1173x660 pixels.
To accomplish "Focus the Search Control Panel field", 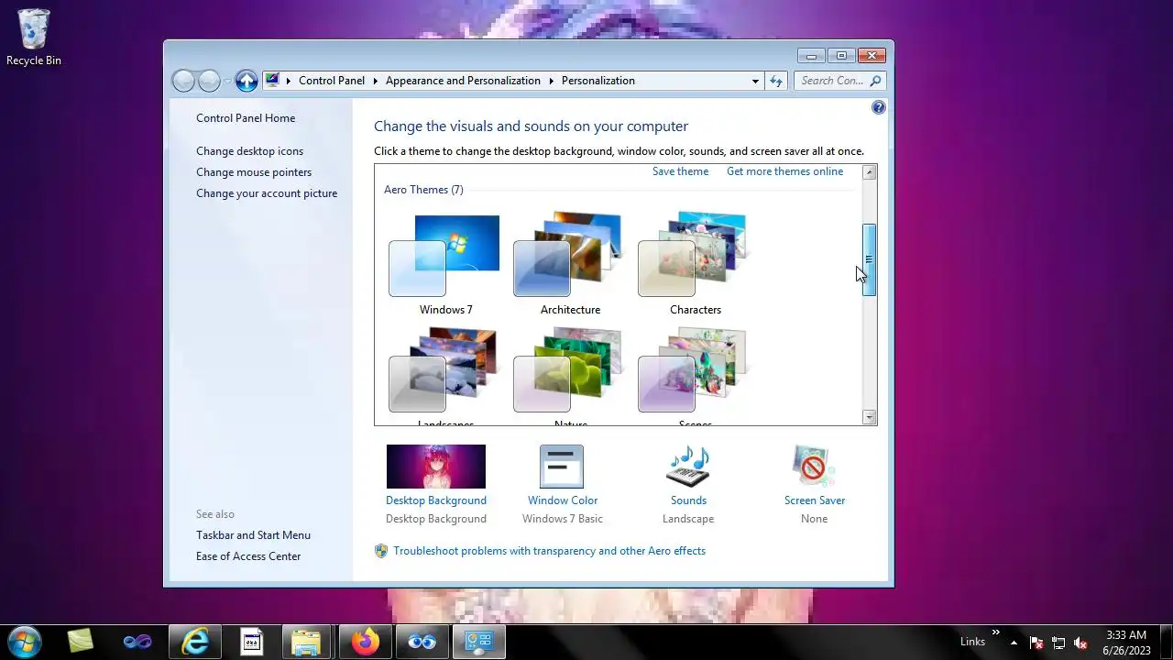I will [x=839, y=81].
